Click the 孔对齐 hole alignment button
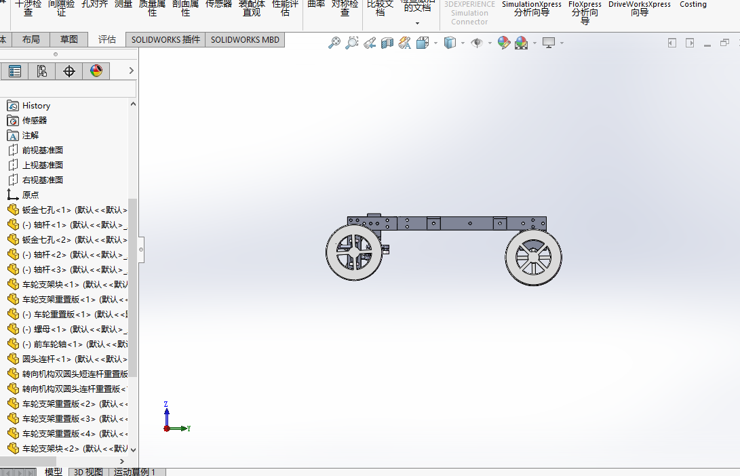Image resolution: width=740 pixels, height=476 pixels. pyautogui.click(x=95, y=4)
